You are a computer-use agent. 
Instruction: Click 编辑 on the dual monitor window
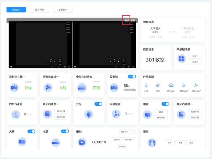click(x=127, y=20)
